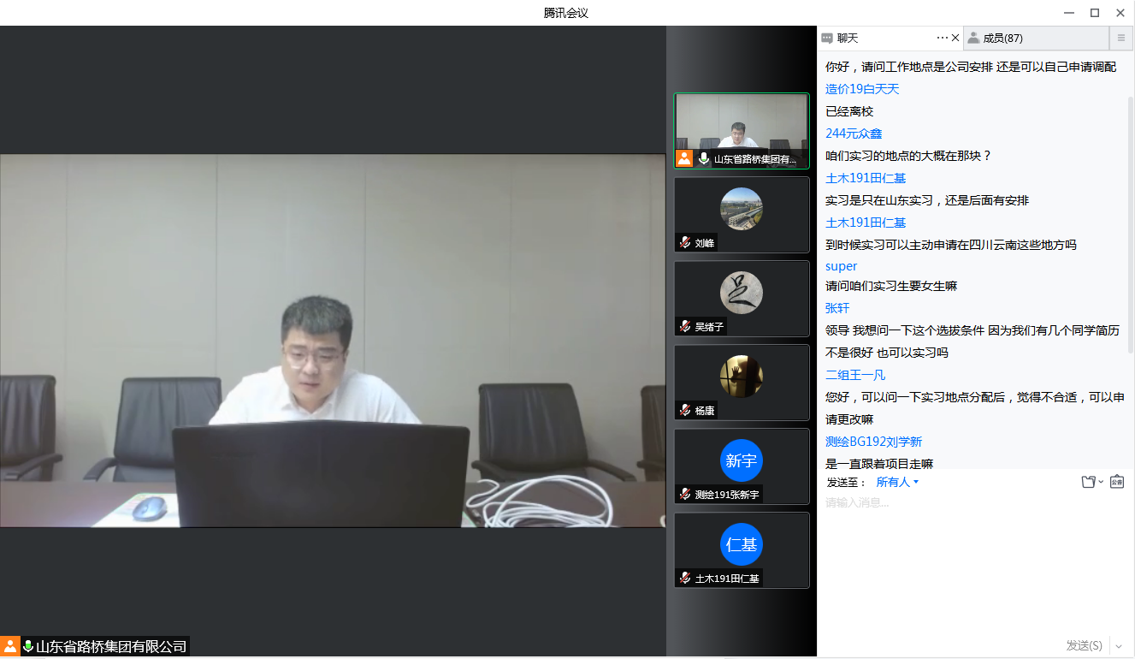Expand the arrow beside the file folder icon
1135x659 pixels.
pos(1101,482)
